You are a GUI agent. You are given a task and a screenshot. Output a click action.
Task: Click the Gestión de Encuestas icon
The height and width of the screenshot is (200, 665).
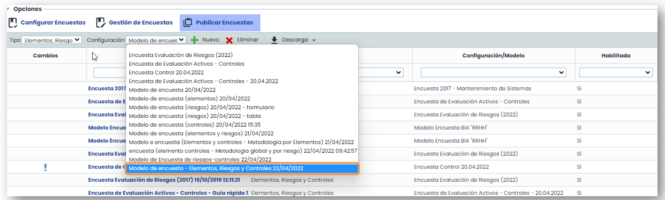coord(101,23)
